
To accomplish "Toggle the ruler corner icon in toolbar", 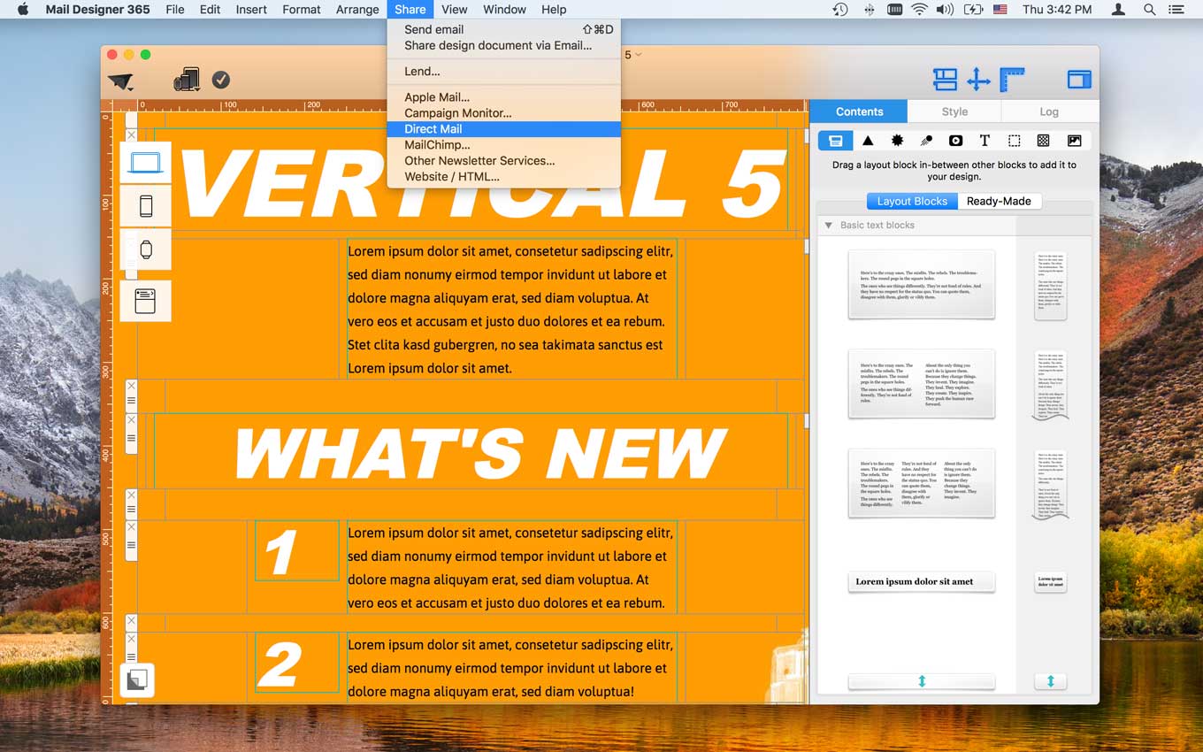I will click(1012, 80).
